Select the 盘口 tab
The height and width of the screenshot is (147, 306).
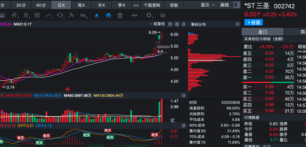coord(262,32)
